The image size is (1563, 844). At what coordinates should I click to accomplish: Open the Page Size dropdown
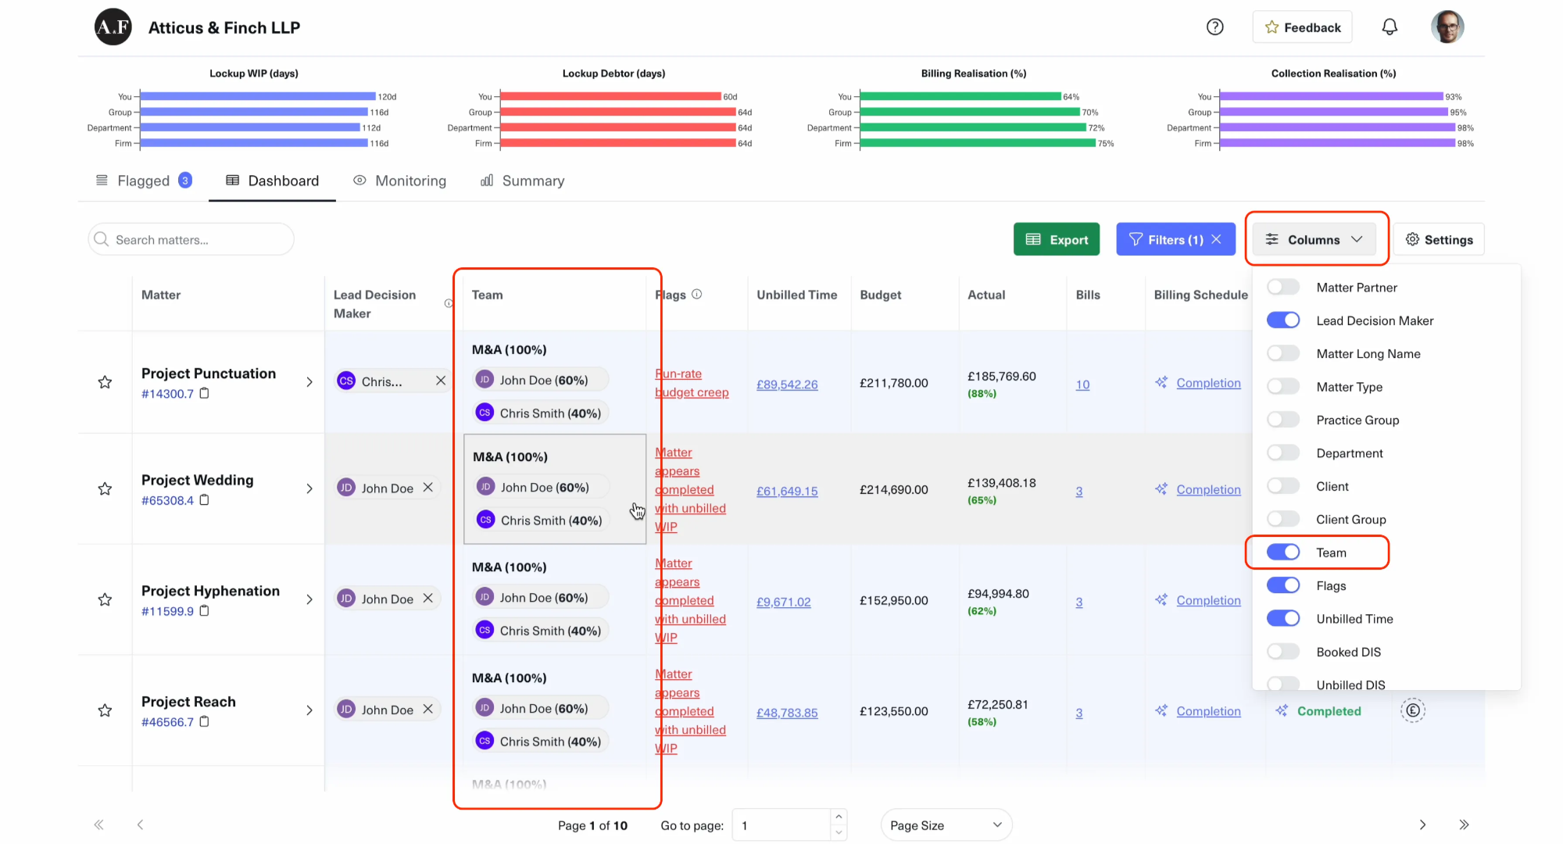tap(946, 825)
